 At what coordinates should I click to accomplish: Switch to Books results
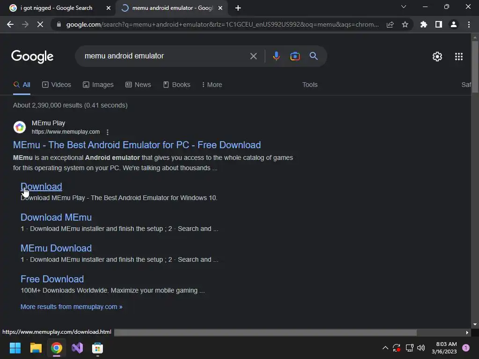coord(176,85)
